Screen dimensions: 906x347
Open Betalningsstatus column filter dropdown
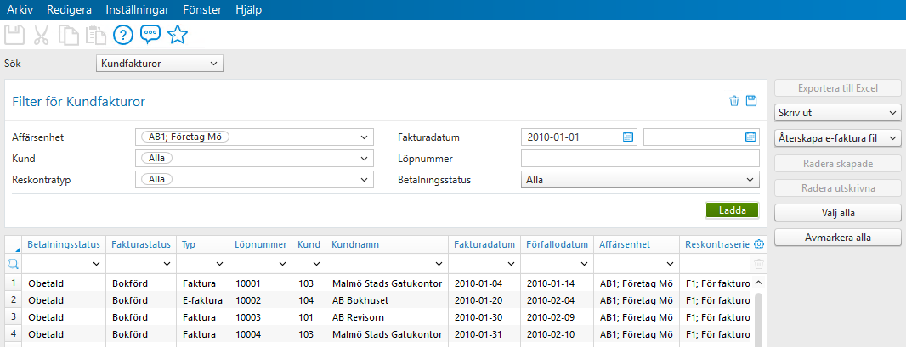95,264
